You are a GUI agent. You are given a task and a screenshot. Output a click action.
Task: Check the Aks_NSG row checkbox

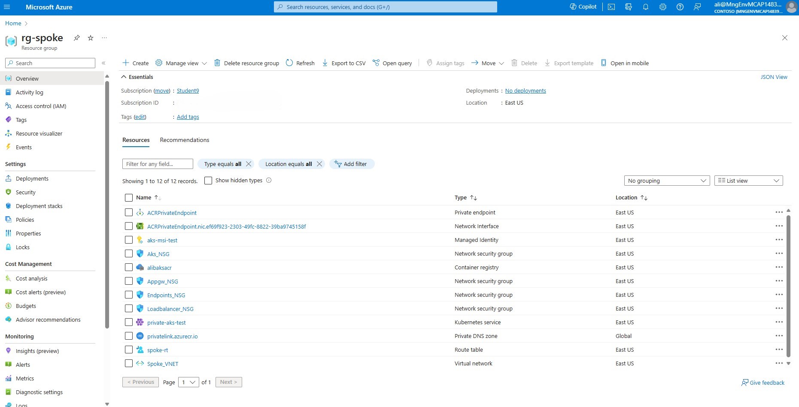coord(129,253)
